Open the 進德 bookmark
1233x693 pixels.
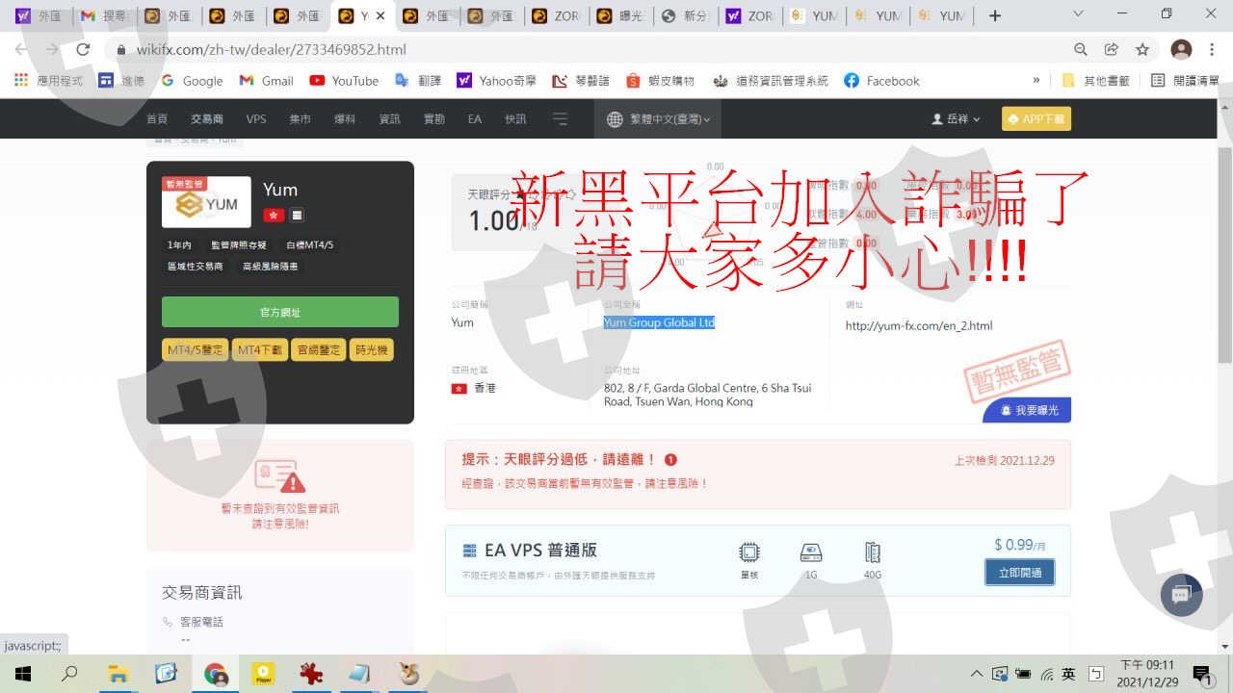[121, 81]
